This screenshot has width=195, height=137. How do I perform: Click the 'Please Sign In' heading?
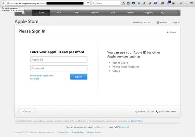[x=32, y=31]
